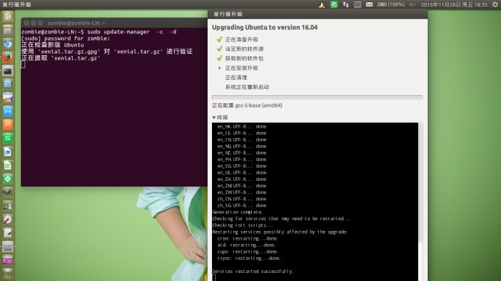Click the 正在准备升级 completed step
The width and height of the screenshot is (501, 281).
[242, 39]
